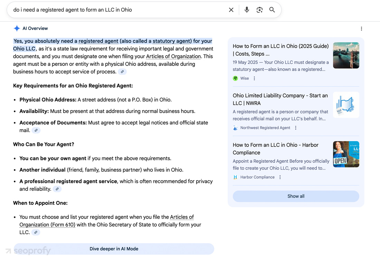Viewport: 380px width, 260px height.
Task: Open more options for Northwest Registered Agent
Action: point(296,128)
